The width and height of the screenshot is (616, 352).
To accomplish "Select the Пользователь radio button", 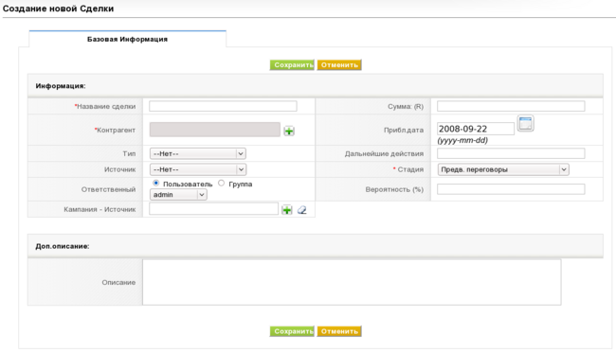I will point(156,184).
